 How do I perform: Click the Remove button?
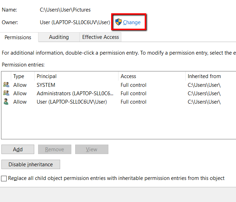(x=55, y=149)
